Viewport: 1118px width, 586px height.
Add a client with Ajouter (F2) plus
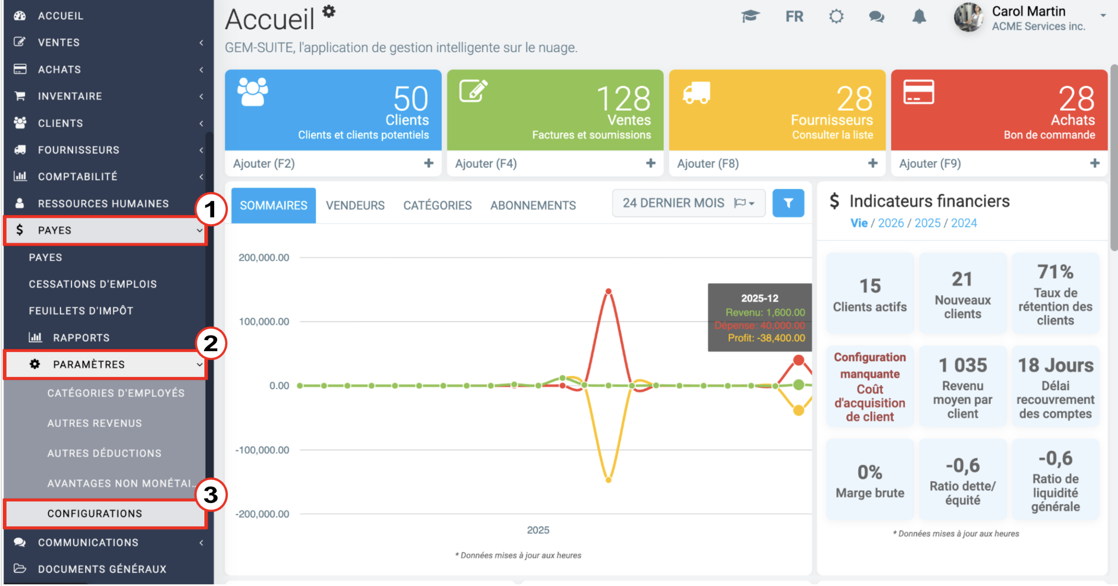pyautogui.click(x=429, y=164)
